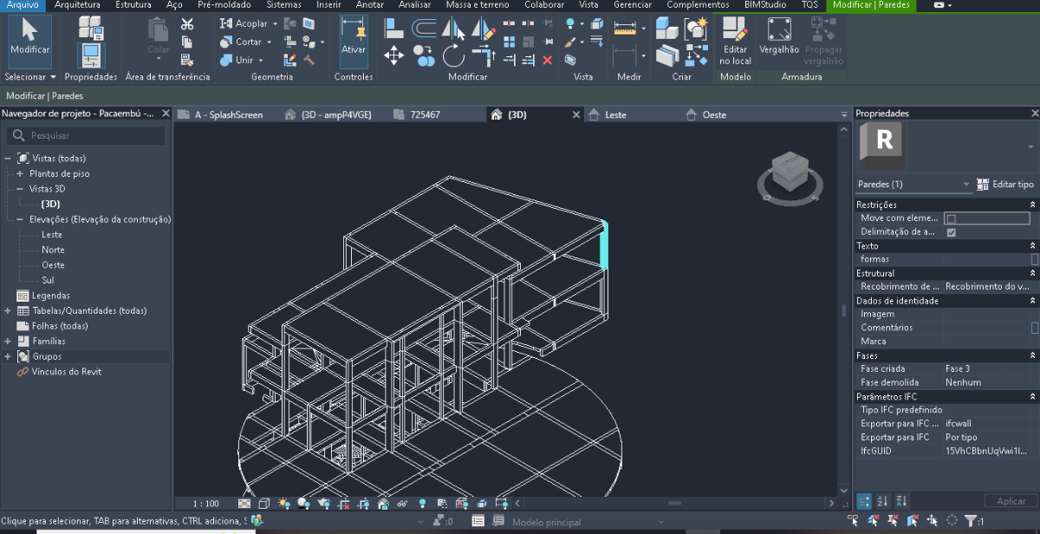
Task: Click the scissors cut icon
Action: click(187, 24)
